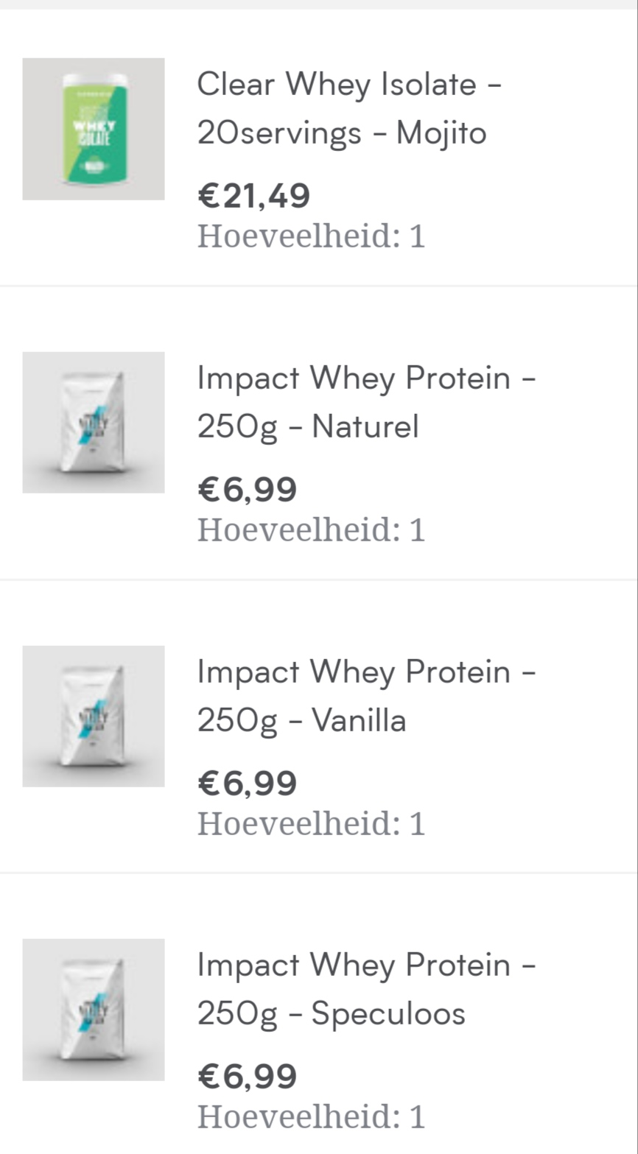638x1154 pixels.
Task: Select the 250g – Vanilla variant line
Action: click(x=302, y=720)
